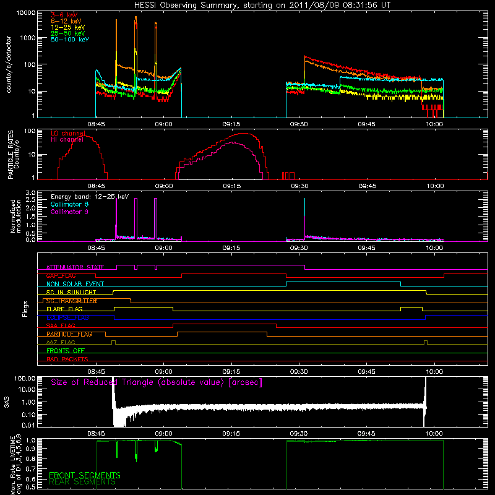Click the ATTENUATOR_STATE flag label

75,267
